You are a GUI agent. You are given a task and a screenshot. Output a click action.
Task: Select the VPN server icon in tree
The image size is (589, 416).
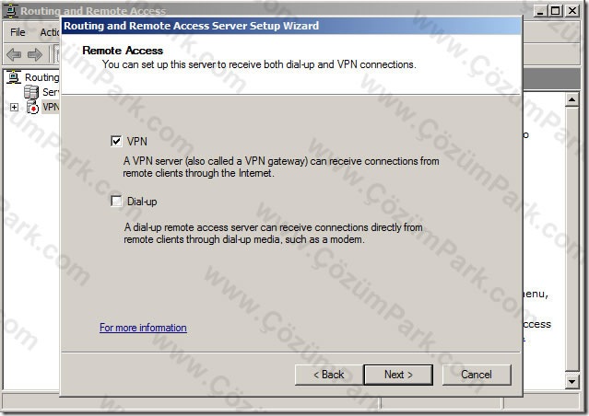[x=32, y=107]
